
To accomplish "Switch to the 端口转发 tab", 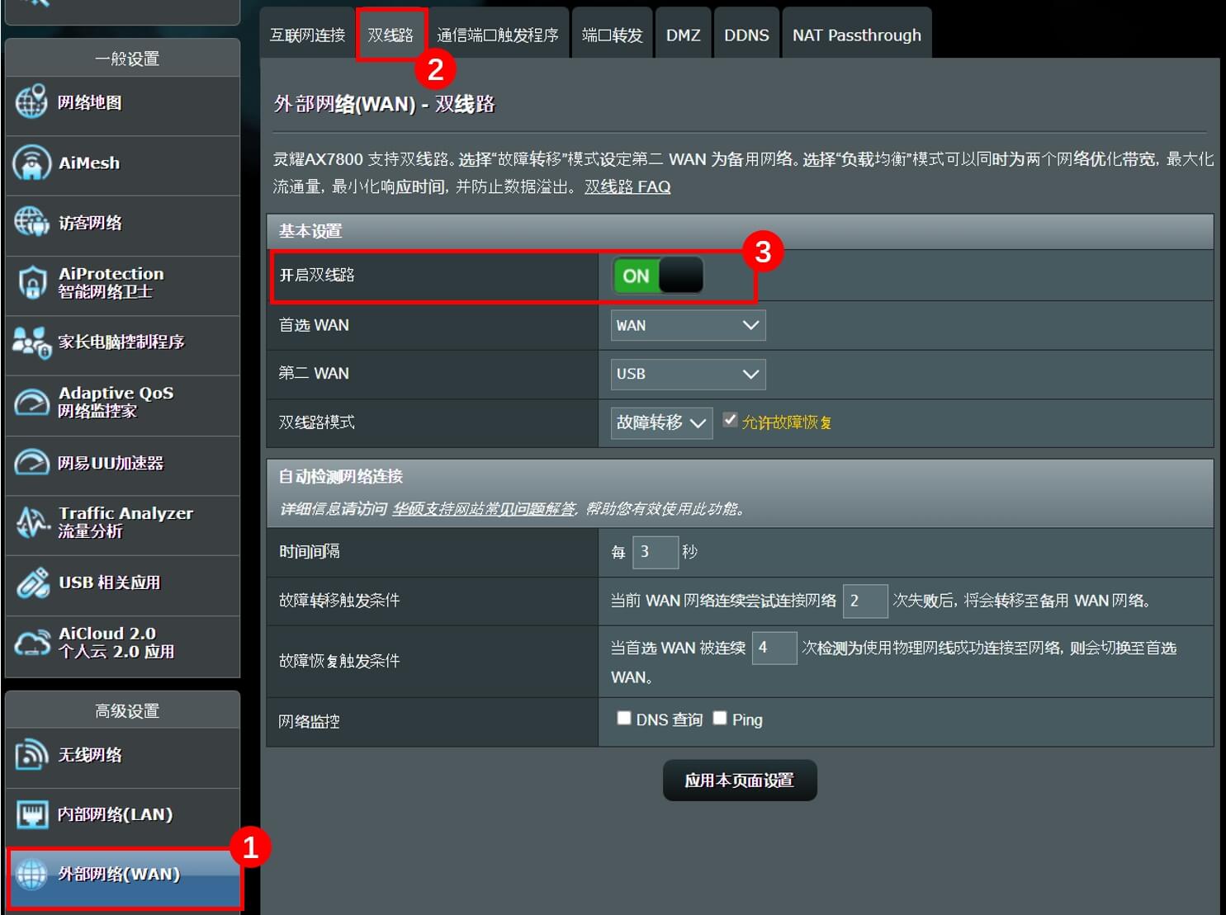I will pyautogui.click(x=612, y=35).
